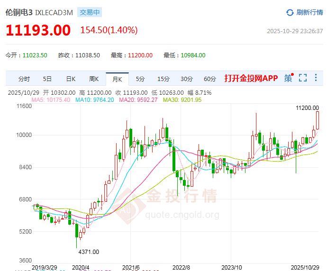327x271 pixels.
Task: Click the 伦铜电3 instrument title
Action: click(19, 12)
